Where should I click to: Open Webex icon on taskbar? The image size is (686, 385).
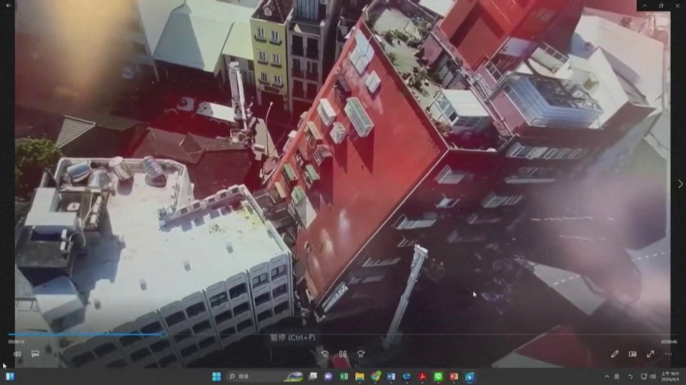pos(407,376)
